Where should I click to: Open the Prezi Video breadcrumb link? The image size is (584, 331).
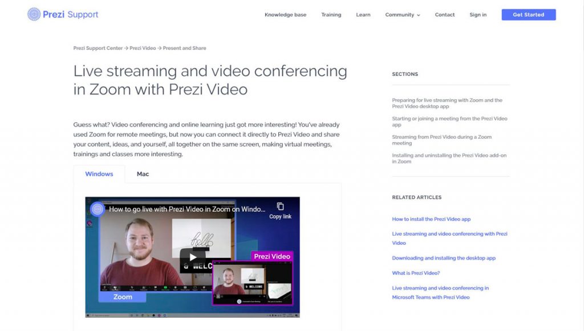coord(142,48)
